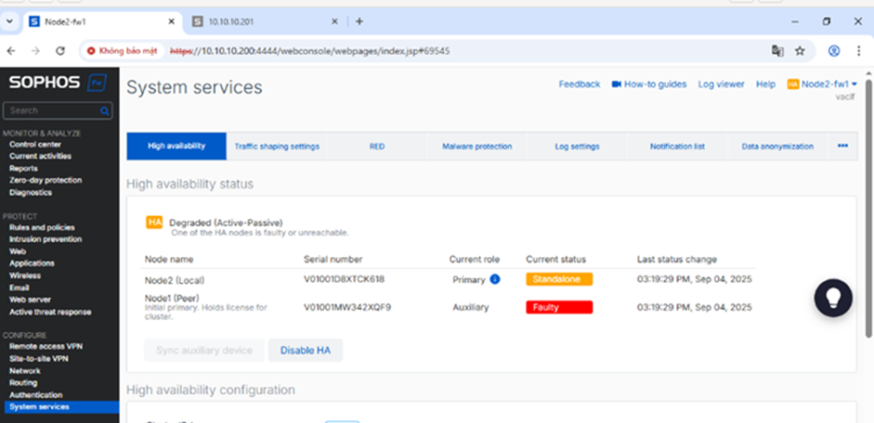Viewport: 874px width, 423px height.
Task: Click the How-to guides video camera icon
Action: pyautogui.click(x=616, y=84)
